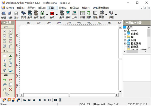Open the 属性 (Properties) toolbar button

pyautogui.click(x=95, y=15)
